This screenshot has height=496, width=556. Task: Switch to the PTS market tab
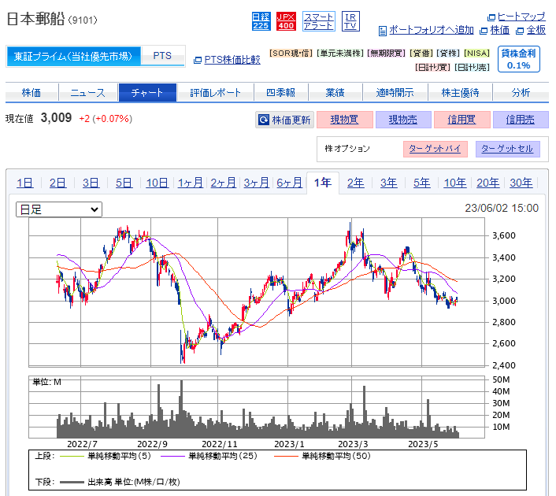[x=162, y=56]
